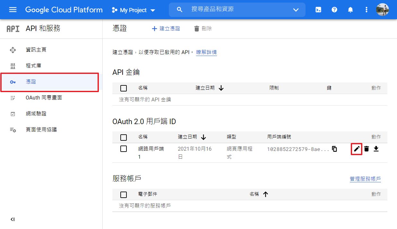Viewport: 397px width, 229px height.
Task: Toggle the OAuth 2.0 select-all checkbox
Action: (124, 138)
